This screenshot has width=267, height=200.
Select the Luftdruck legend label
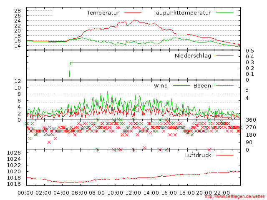pos(198,155)
